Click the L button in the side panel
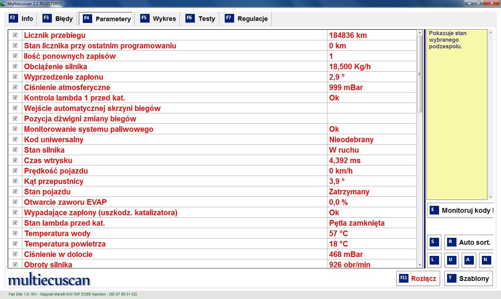Image resolution: width=501 pixels, height=299 pixels. point(434,260)
